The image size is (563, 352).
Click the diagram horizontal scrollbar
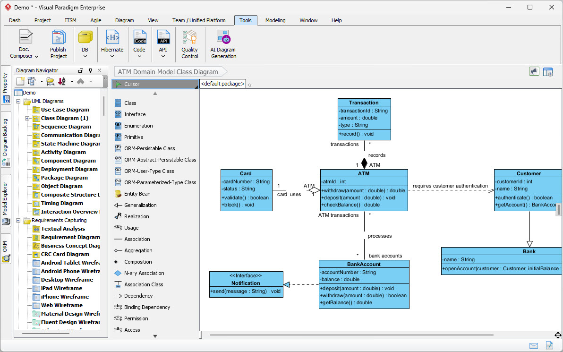point(352,335)
